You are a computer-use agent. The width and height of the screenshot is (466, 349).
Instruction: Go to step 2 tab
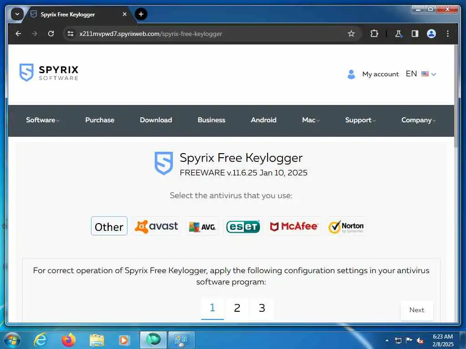click(237, 308)
